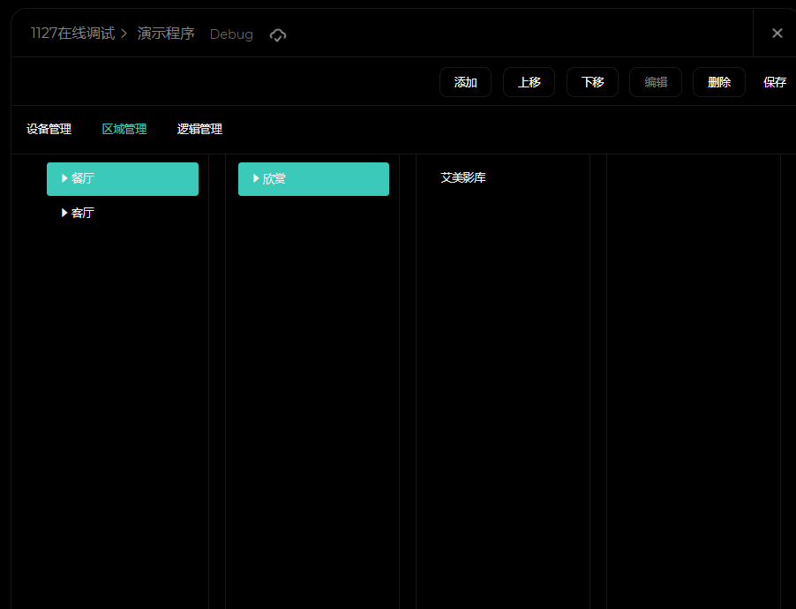This screenshot has width=796, height=609.
Task: Click the 1127在线调试 breadcrumb
Action: [72, 34]
